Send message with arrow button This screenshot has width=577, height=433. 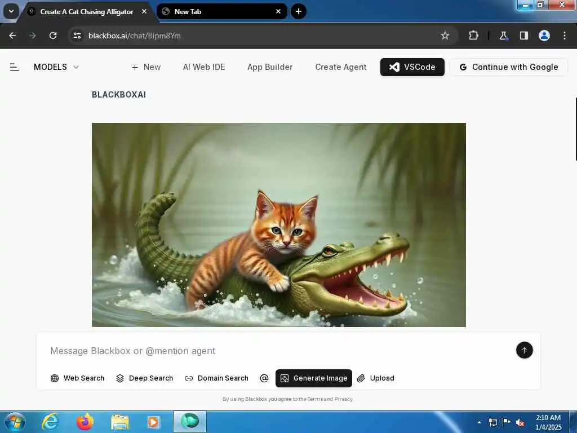tap(524, 350)
